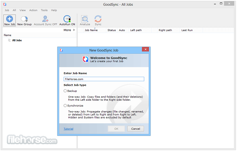Click the Enter Job Name field

pyautogui.click(x=104, y=79)
